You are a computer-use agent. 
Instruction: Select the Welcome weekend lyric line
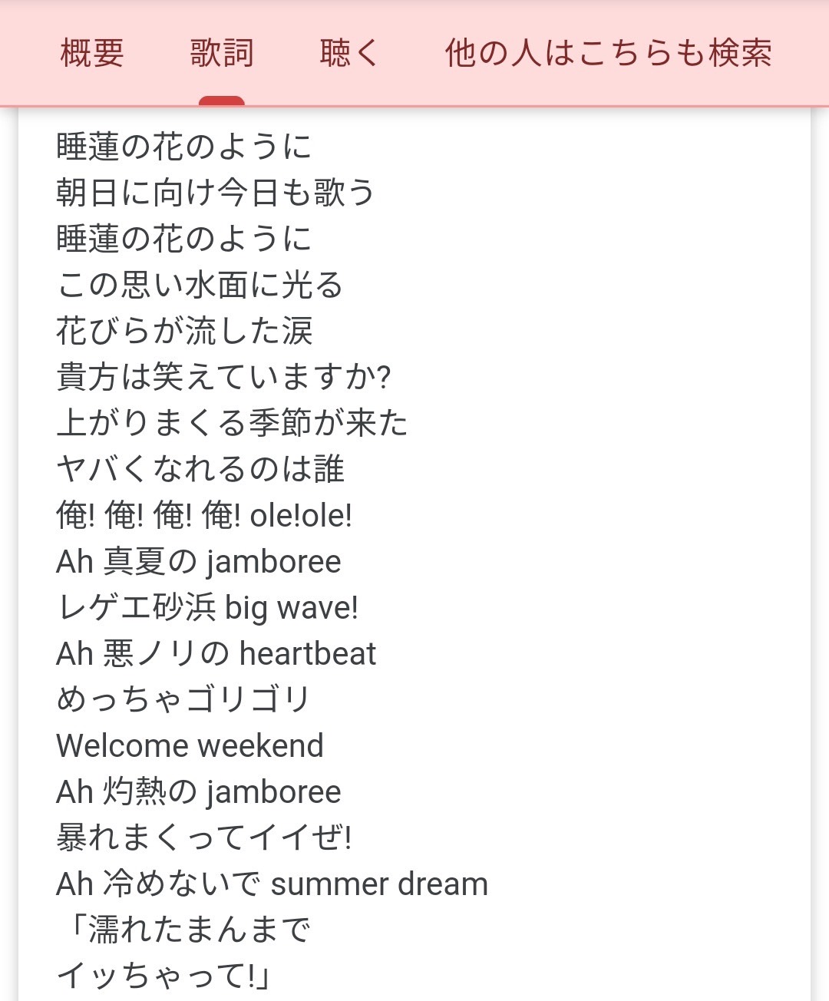(x=190, y=745)
